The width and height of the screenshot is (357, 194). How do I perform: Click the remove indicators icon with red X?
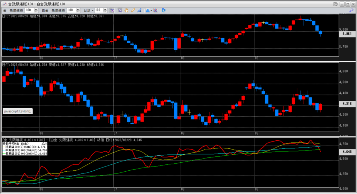[155, 10]
